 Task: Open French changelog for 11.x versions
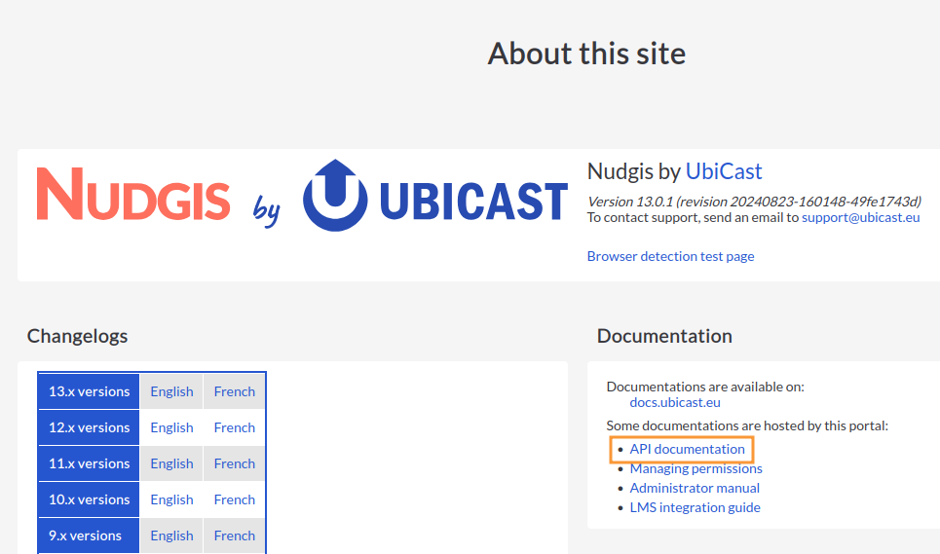tap(235, 463)
